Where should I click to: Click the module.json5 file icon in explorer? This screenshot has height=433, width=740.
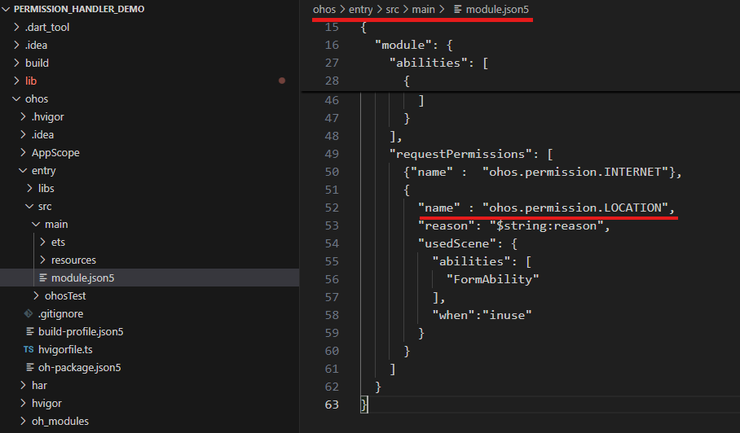coord(43,278)
